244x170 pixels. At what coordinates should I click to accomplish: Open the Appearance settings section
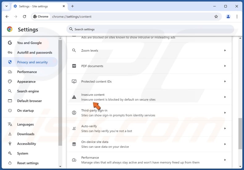pos(26,82)
